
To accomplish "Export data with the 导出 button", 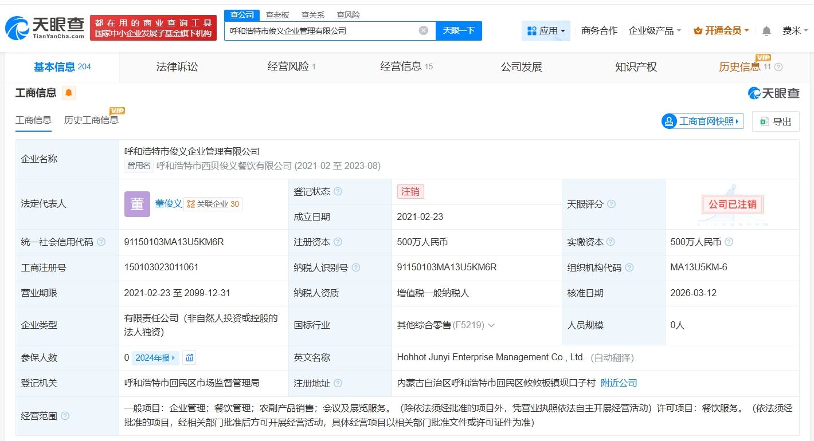I will (776, 121).
